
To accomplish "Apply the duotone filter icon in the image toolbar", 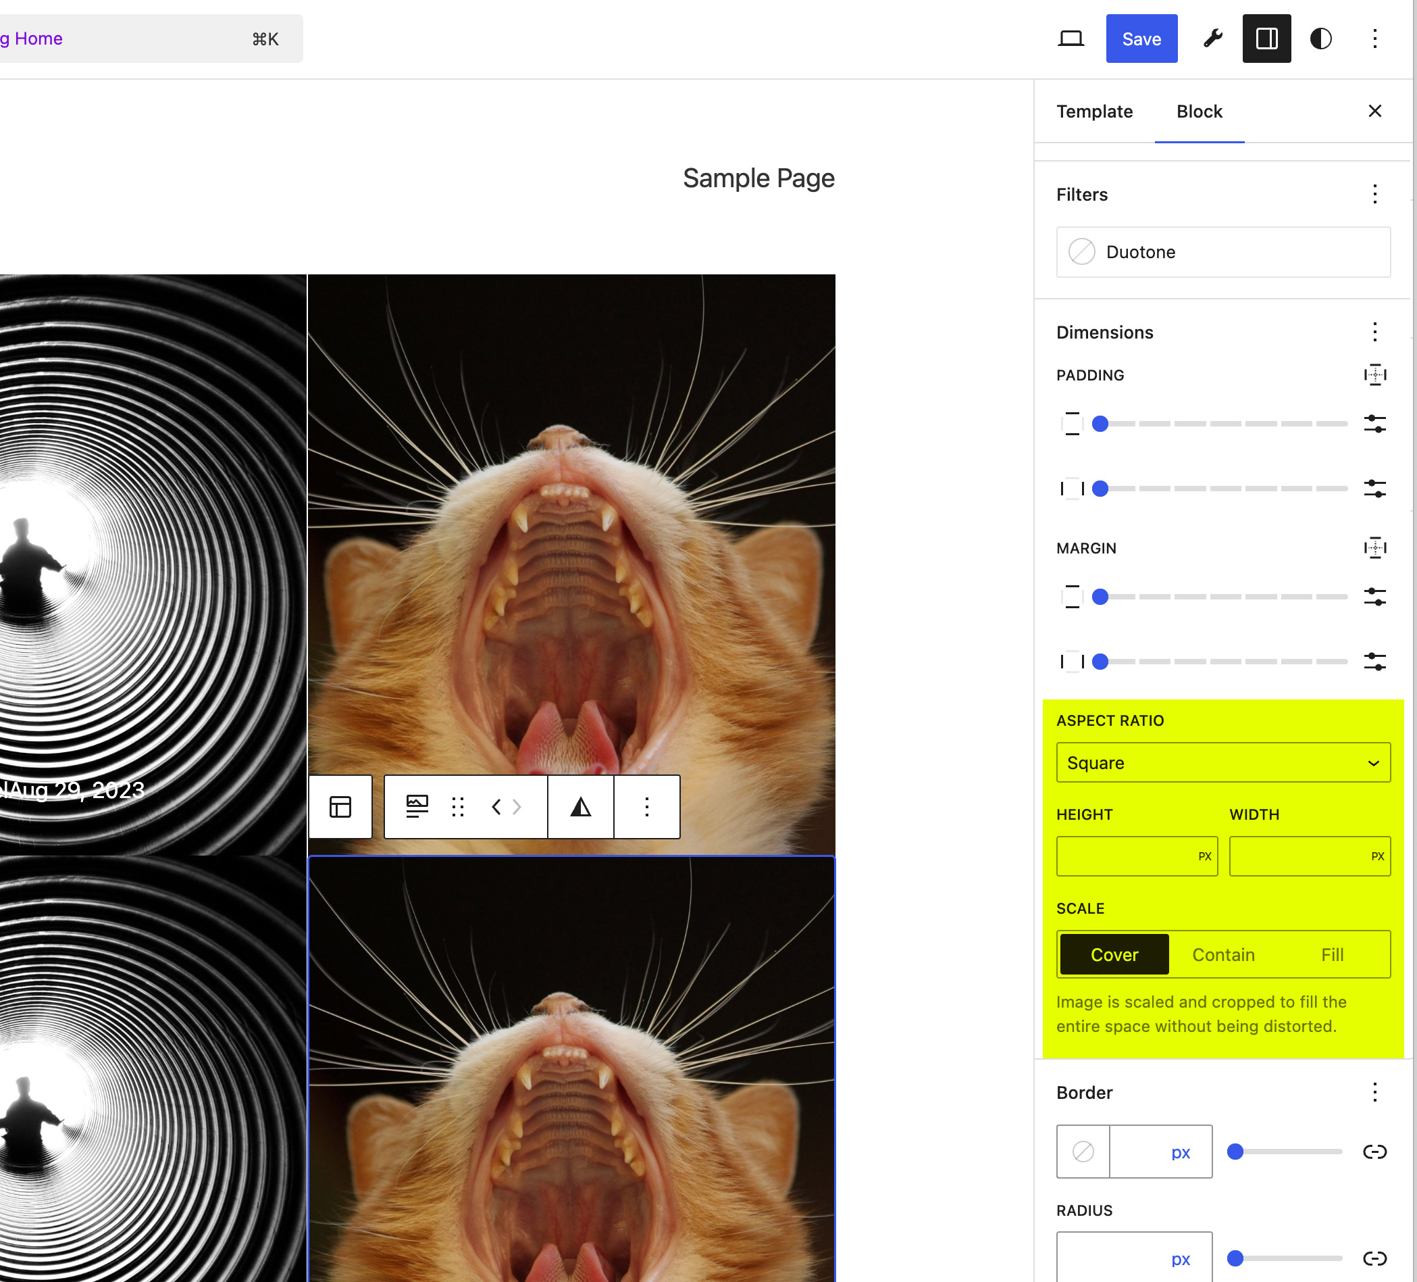I will click(580, 808).
